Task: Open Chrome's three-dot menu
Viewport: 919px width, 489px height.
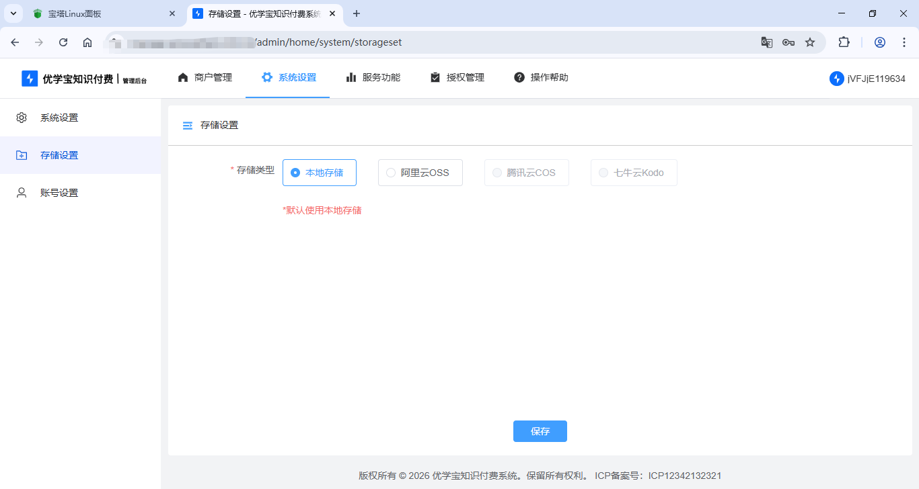Action: (904, 42)
